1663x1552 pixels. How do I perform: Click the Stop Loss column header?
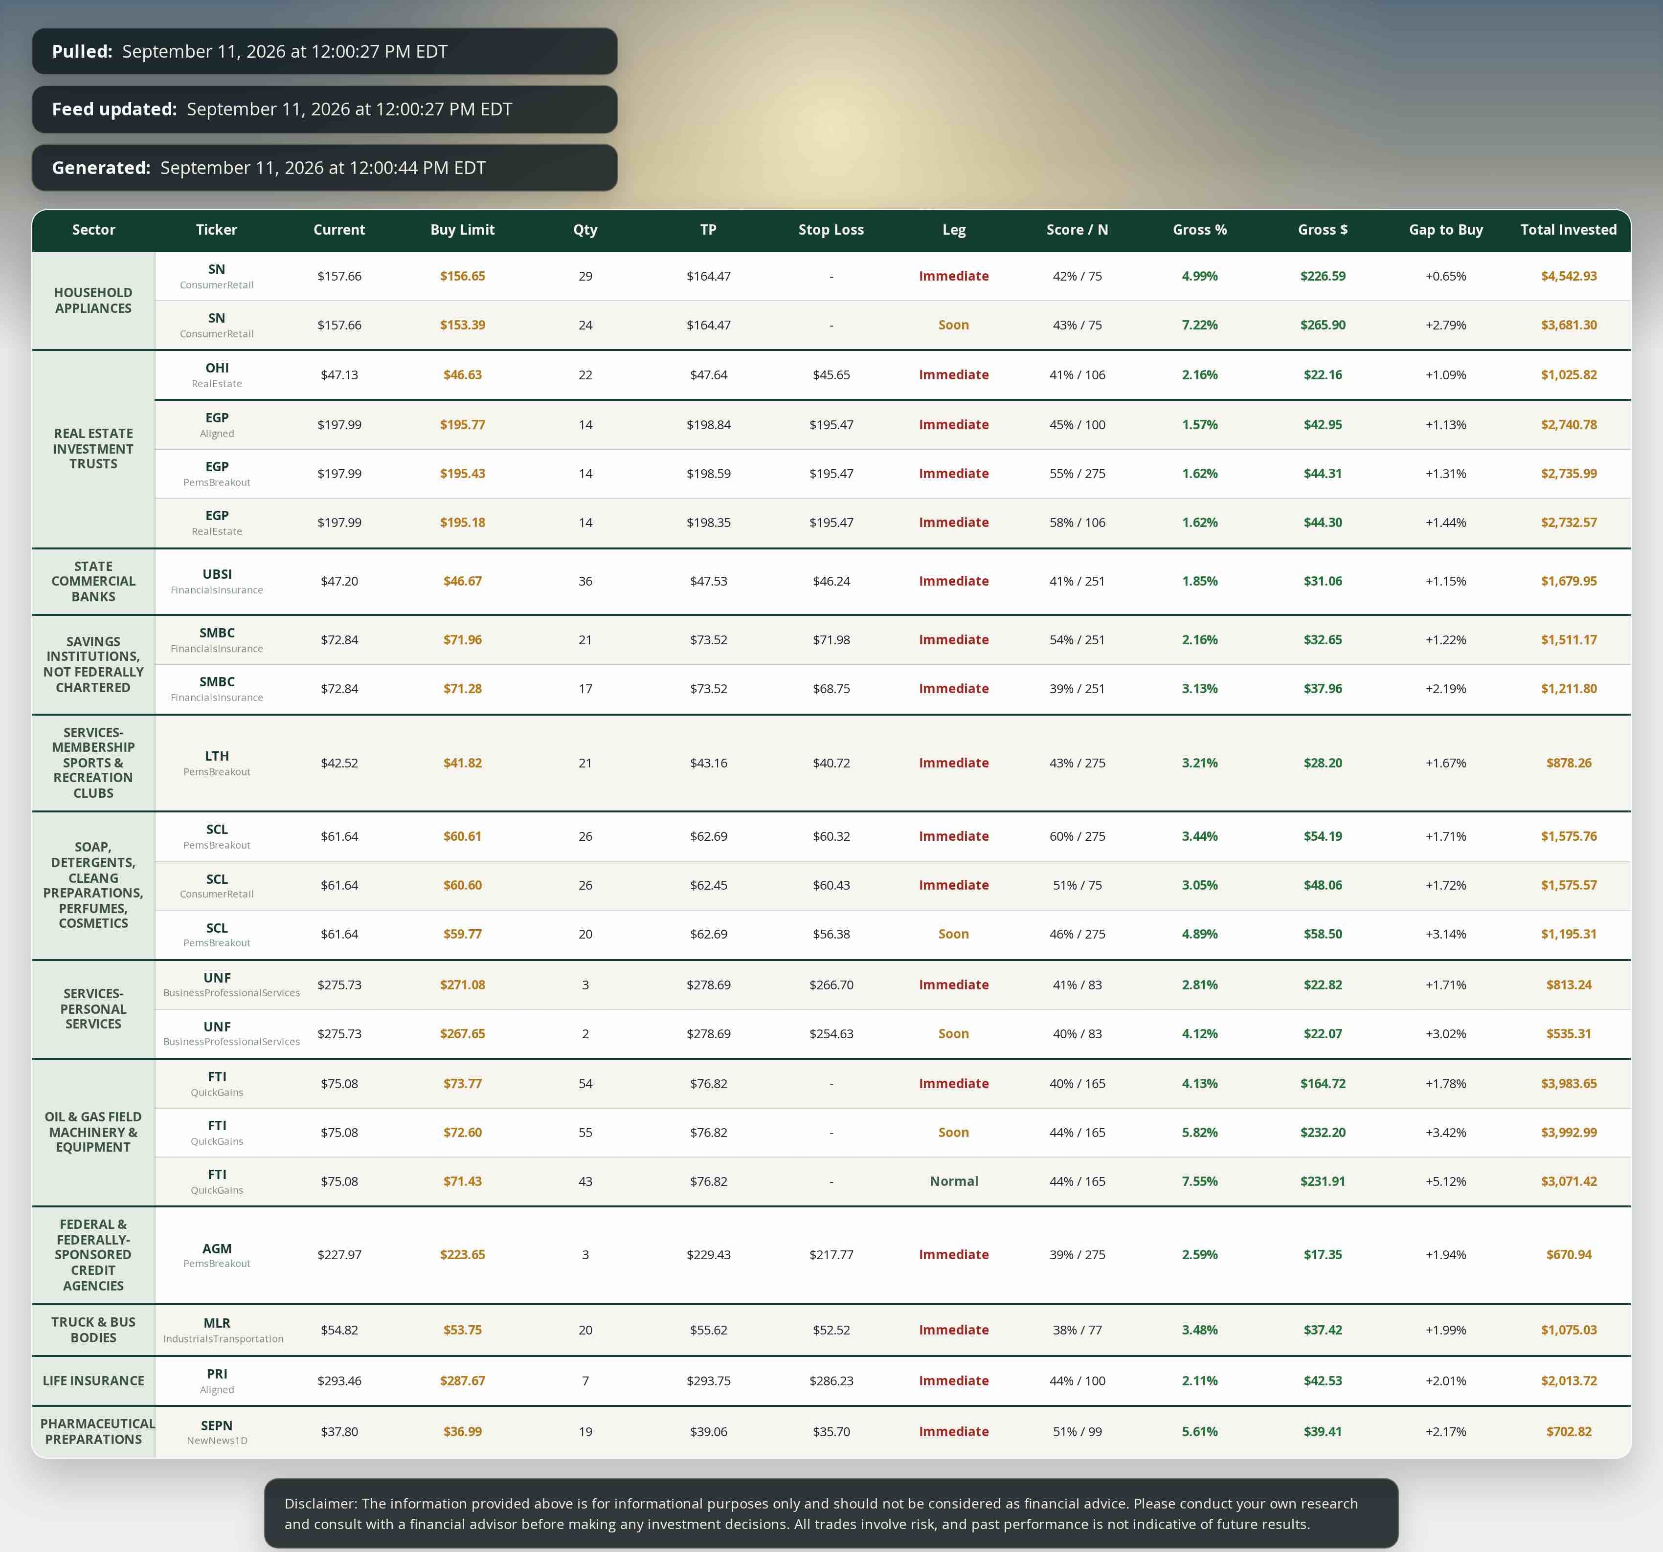(831, 229)
